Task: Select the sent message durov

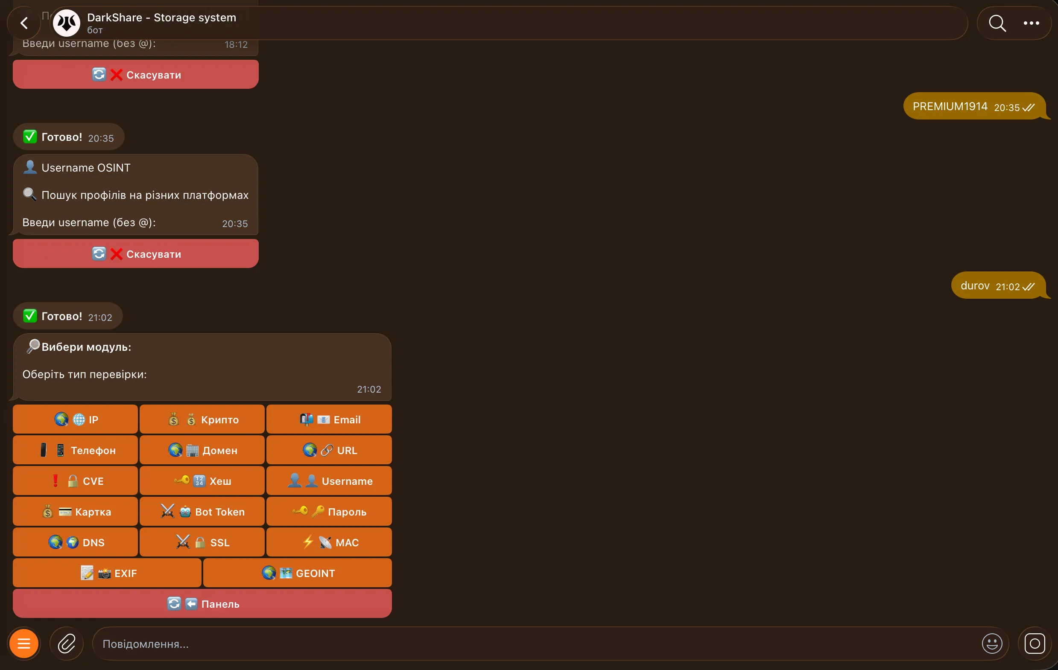Action: 998,285
